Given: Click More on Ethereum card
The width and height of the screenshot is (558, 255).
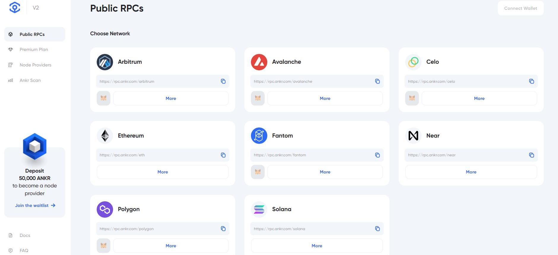Looking at the screenshot, I should pos(163,172).
